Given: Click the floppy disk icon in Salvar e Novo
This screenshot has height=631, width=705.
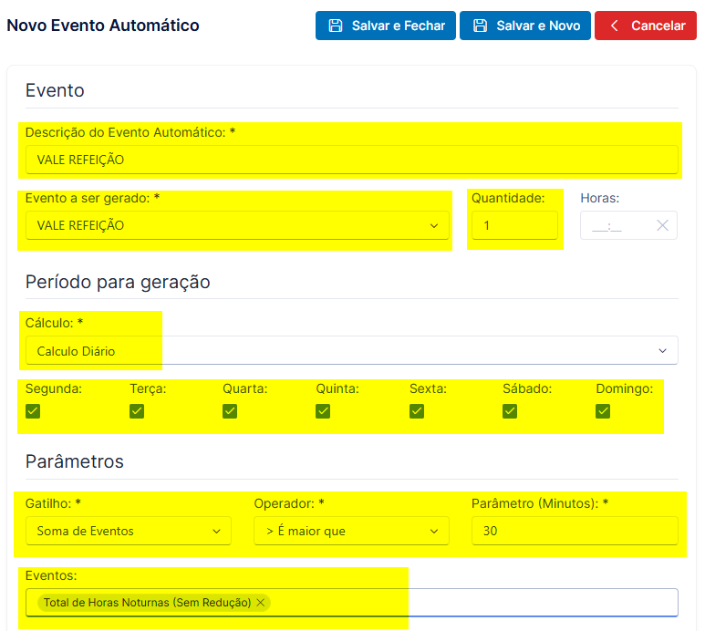Looking at the screenshot, I should [x=481, y=26].
